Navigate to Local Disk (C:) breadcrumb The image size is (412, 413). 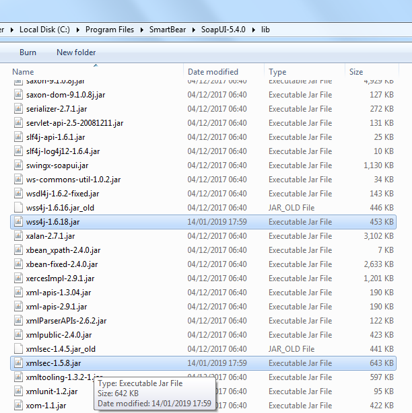[x=44, y=30]
